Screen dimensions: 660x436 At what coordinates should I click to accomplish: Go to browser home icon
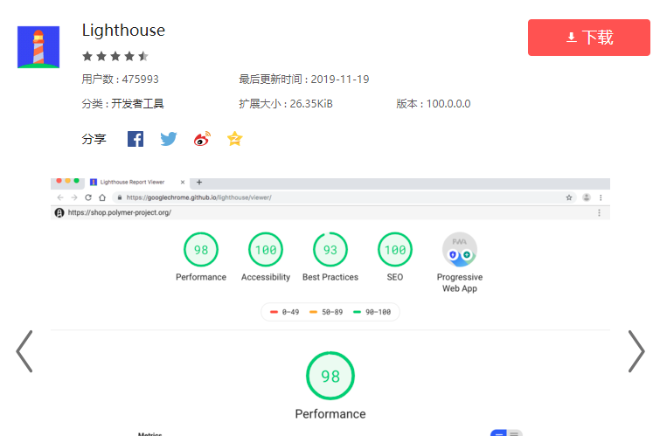(102, 197)
